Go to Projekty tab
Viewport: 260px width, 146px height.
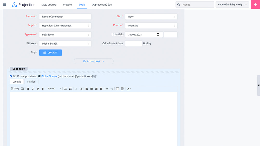coord(68,5)
